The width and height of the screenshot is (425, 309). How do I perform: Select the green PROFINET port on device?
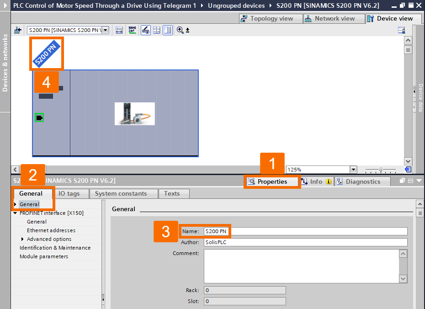click(x=39, y=117)
